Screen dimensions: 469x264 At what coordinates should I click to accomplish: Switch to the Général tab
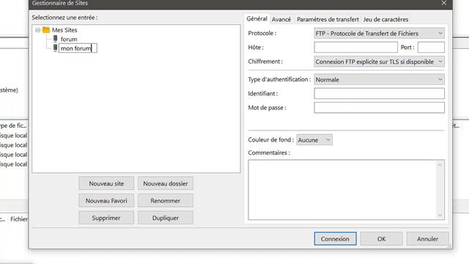[x=256, y=18]
